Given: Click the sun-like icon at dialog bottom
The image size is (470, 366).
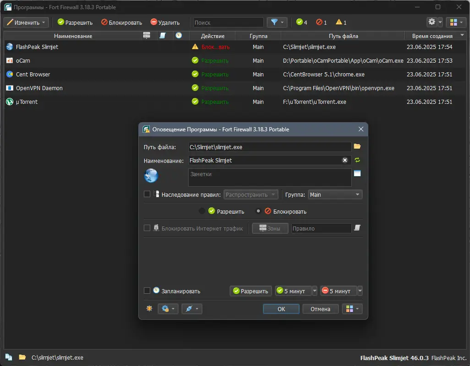Looking at the screenshot, I should coord(149,308).
